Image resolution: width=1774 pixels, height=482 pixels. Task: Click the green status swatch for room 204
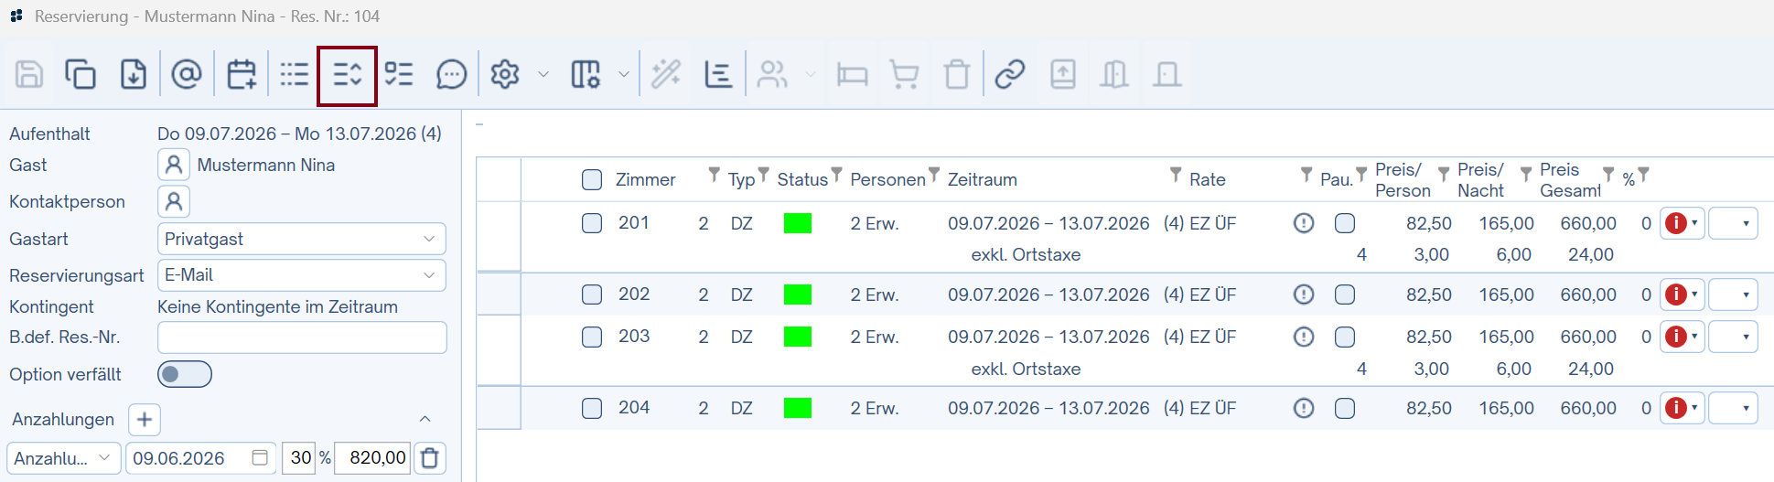[x=798, y=408]
